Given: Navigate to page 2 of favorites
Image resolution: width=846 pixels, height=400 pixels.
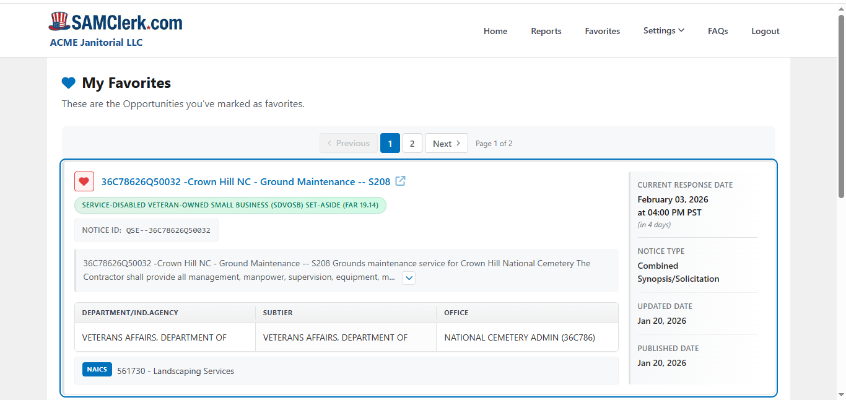Looking at the screenshot, I should click(412, 143).
